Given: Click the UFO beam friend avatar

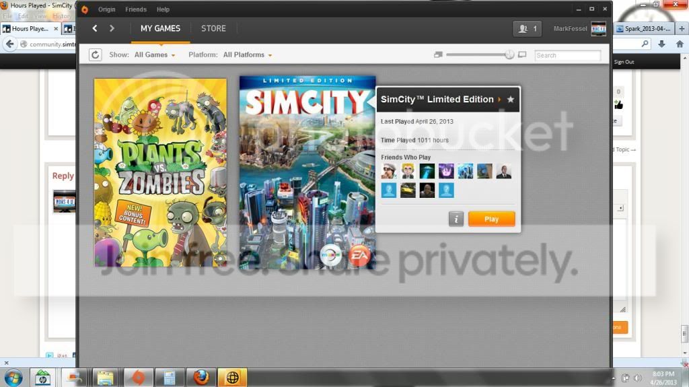Looking at the screenshot, I should [x=427, y=171].
